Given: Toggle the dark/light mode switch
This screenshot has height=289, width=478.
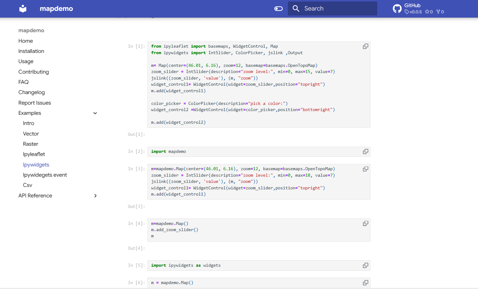Looking at the screenshot, I should pos(278,9).
